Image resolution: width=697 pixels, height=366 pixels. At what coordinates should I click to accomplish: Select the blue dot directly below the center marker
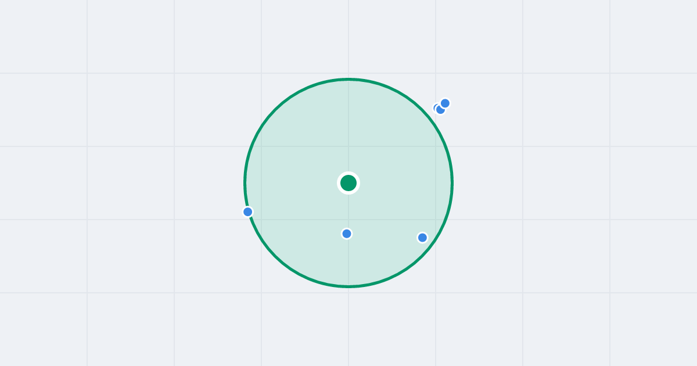click(347, 234)
